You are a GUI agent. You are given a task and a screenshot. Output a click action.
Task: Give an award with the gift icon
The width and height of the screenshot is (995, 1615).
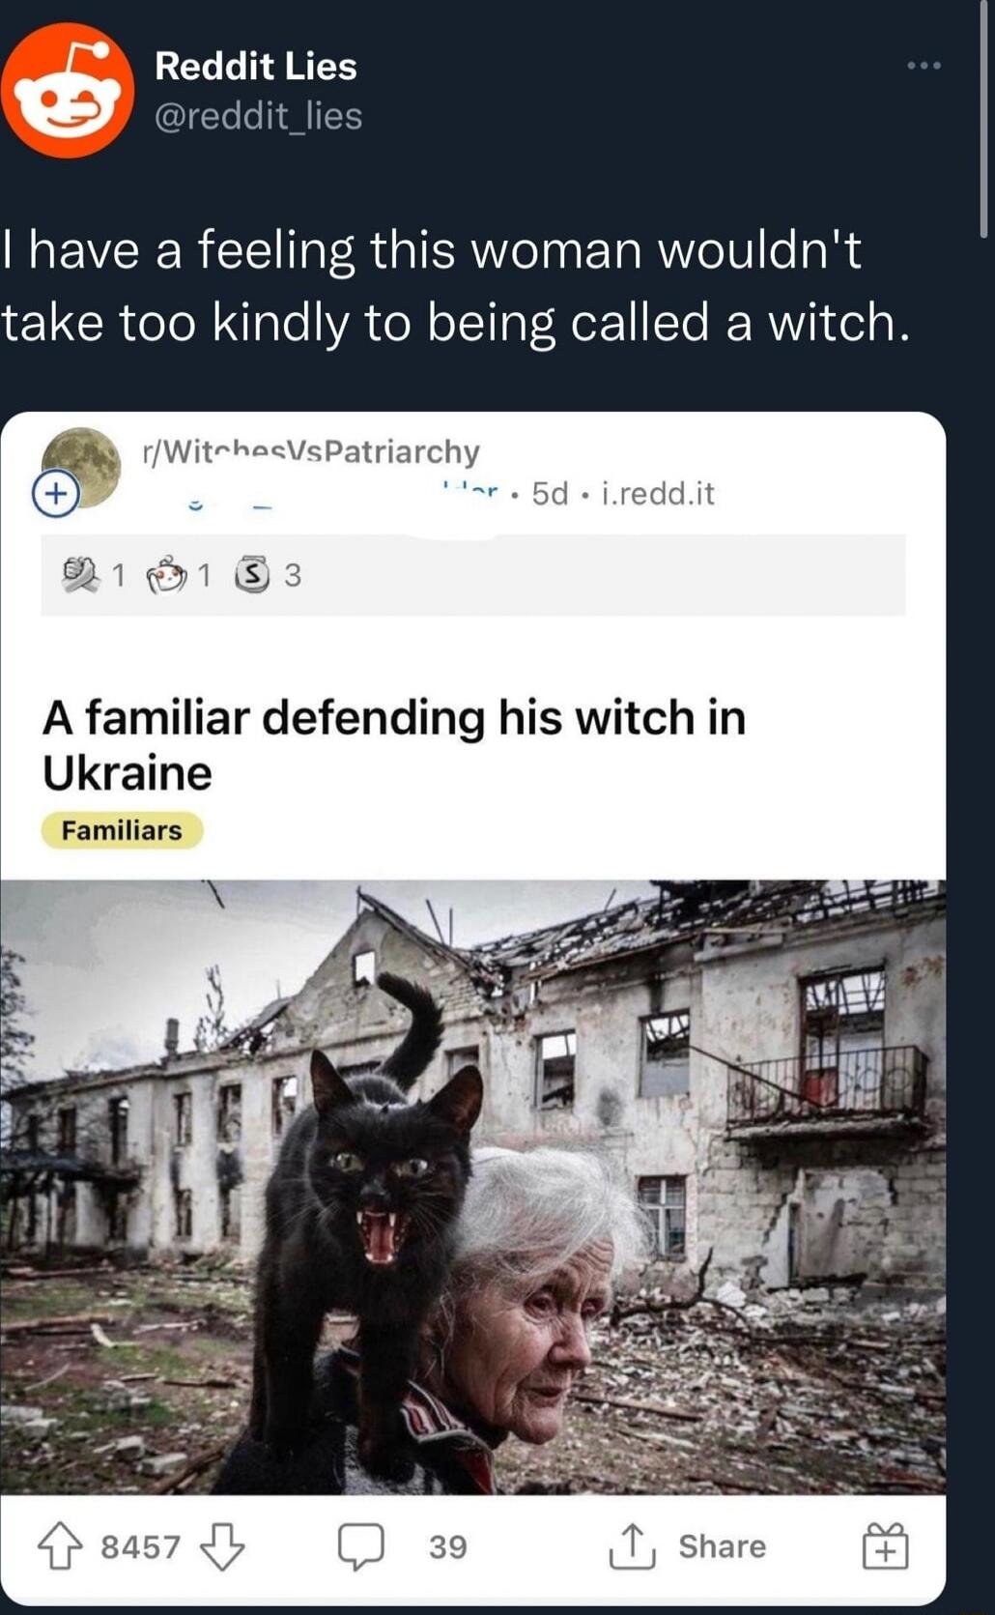click(885, 1545)
